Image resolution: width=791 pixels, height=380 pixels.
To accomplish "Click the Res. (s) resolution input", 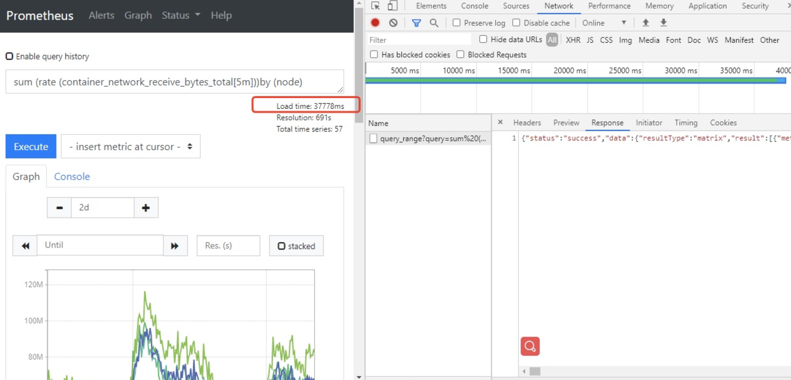I will [x=228, y=246].
